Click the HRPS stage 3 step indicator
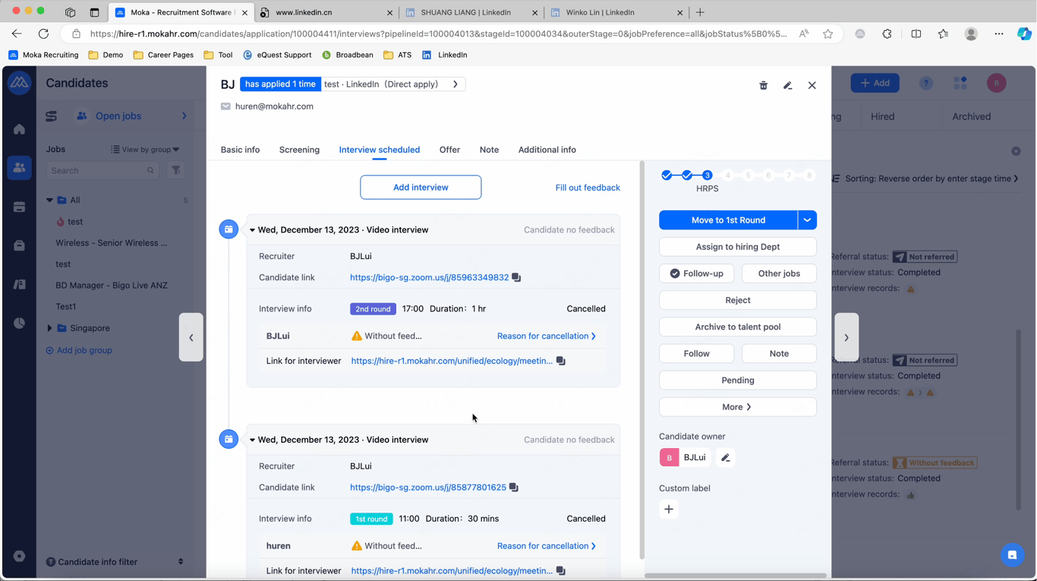Viewport: 1037px width, 581px height. pos(707,175)
